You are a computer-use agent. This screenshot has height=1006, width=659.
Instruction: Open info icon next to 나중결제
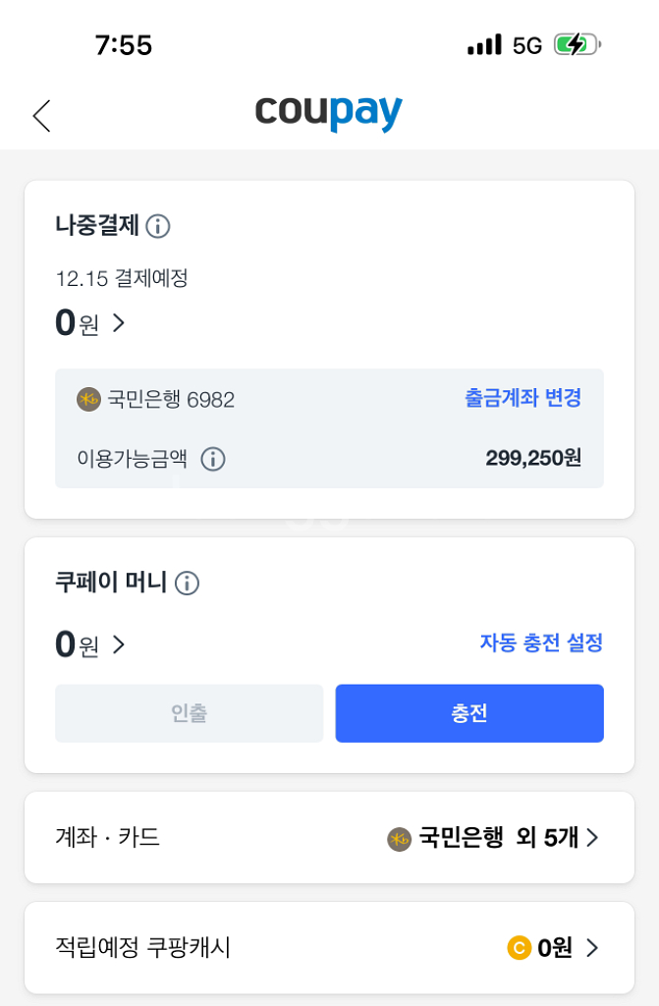[x=158, y=226]
